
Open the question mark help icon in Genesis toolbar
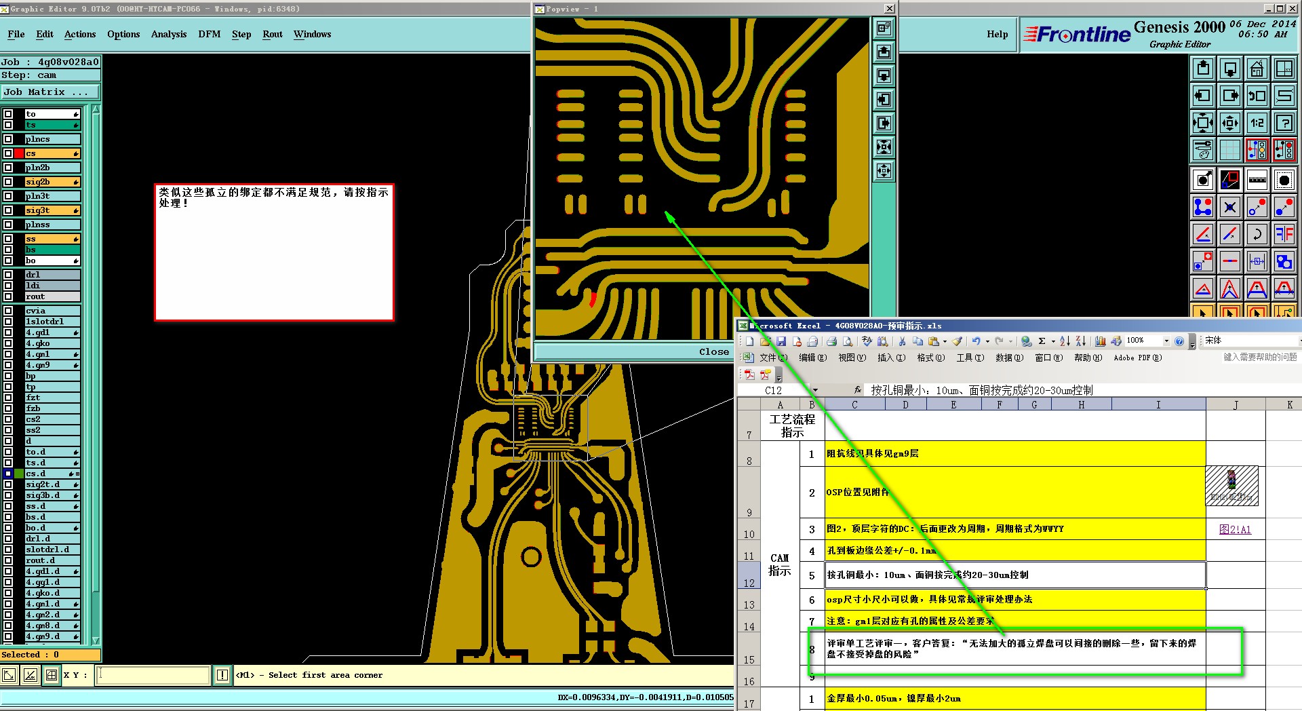point(1284,123)
